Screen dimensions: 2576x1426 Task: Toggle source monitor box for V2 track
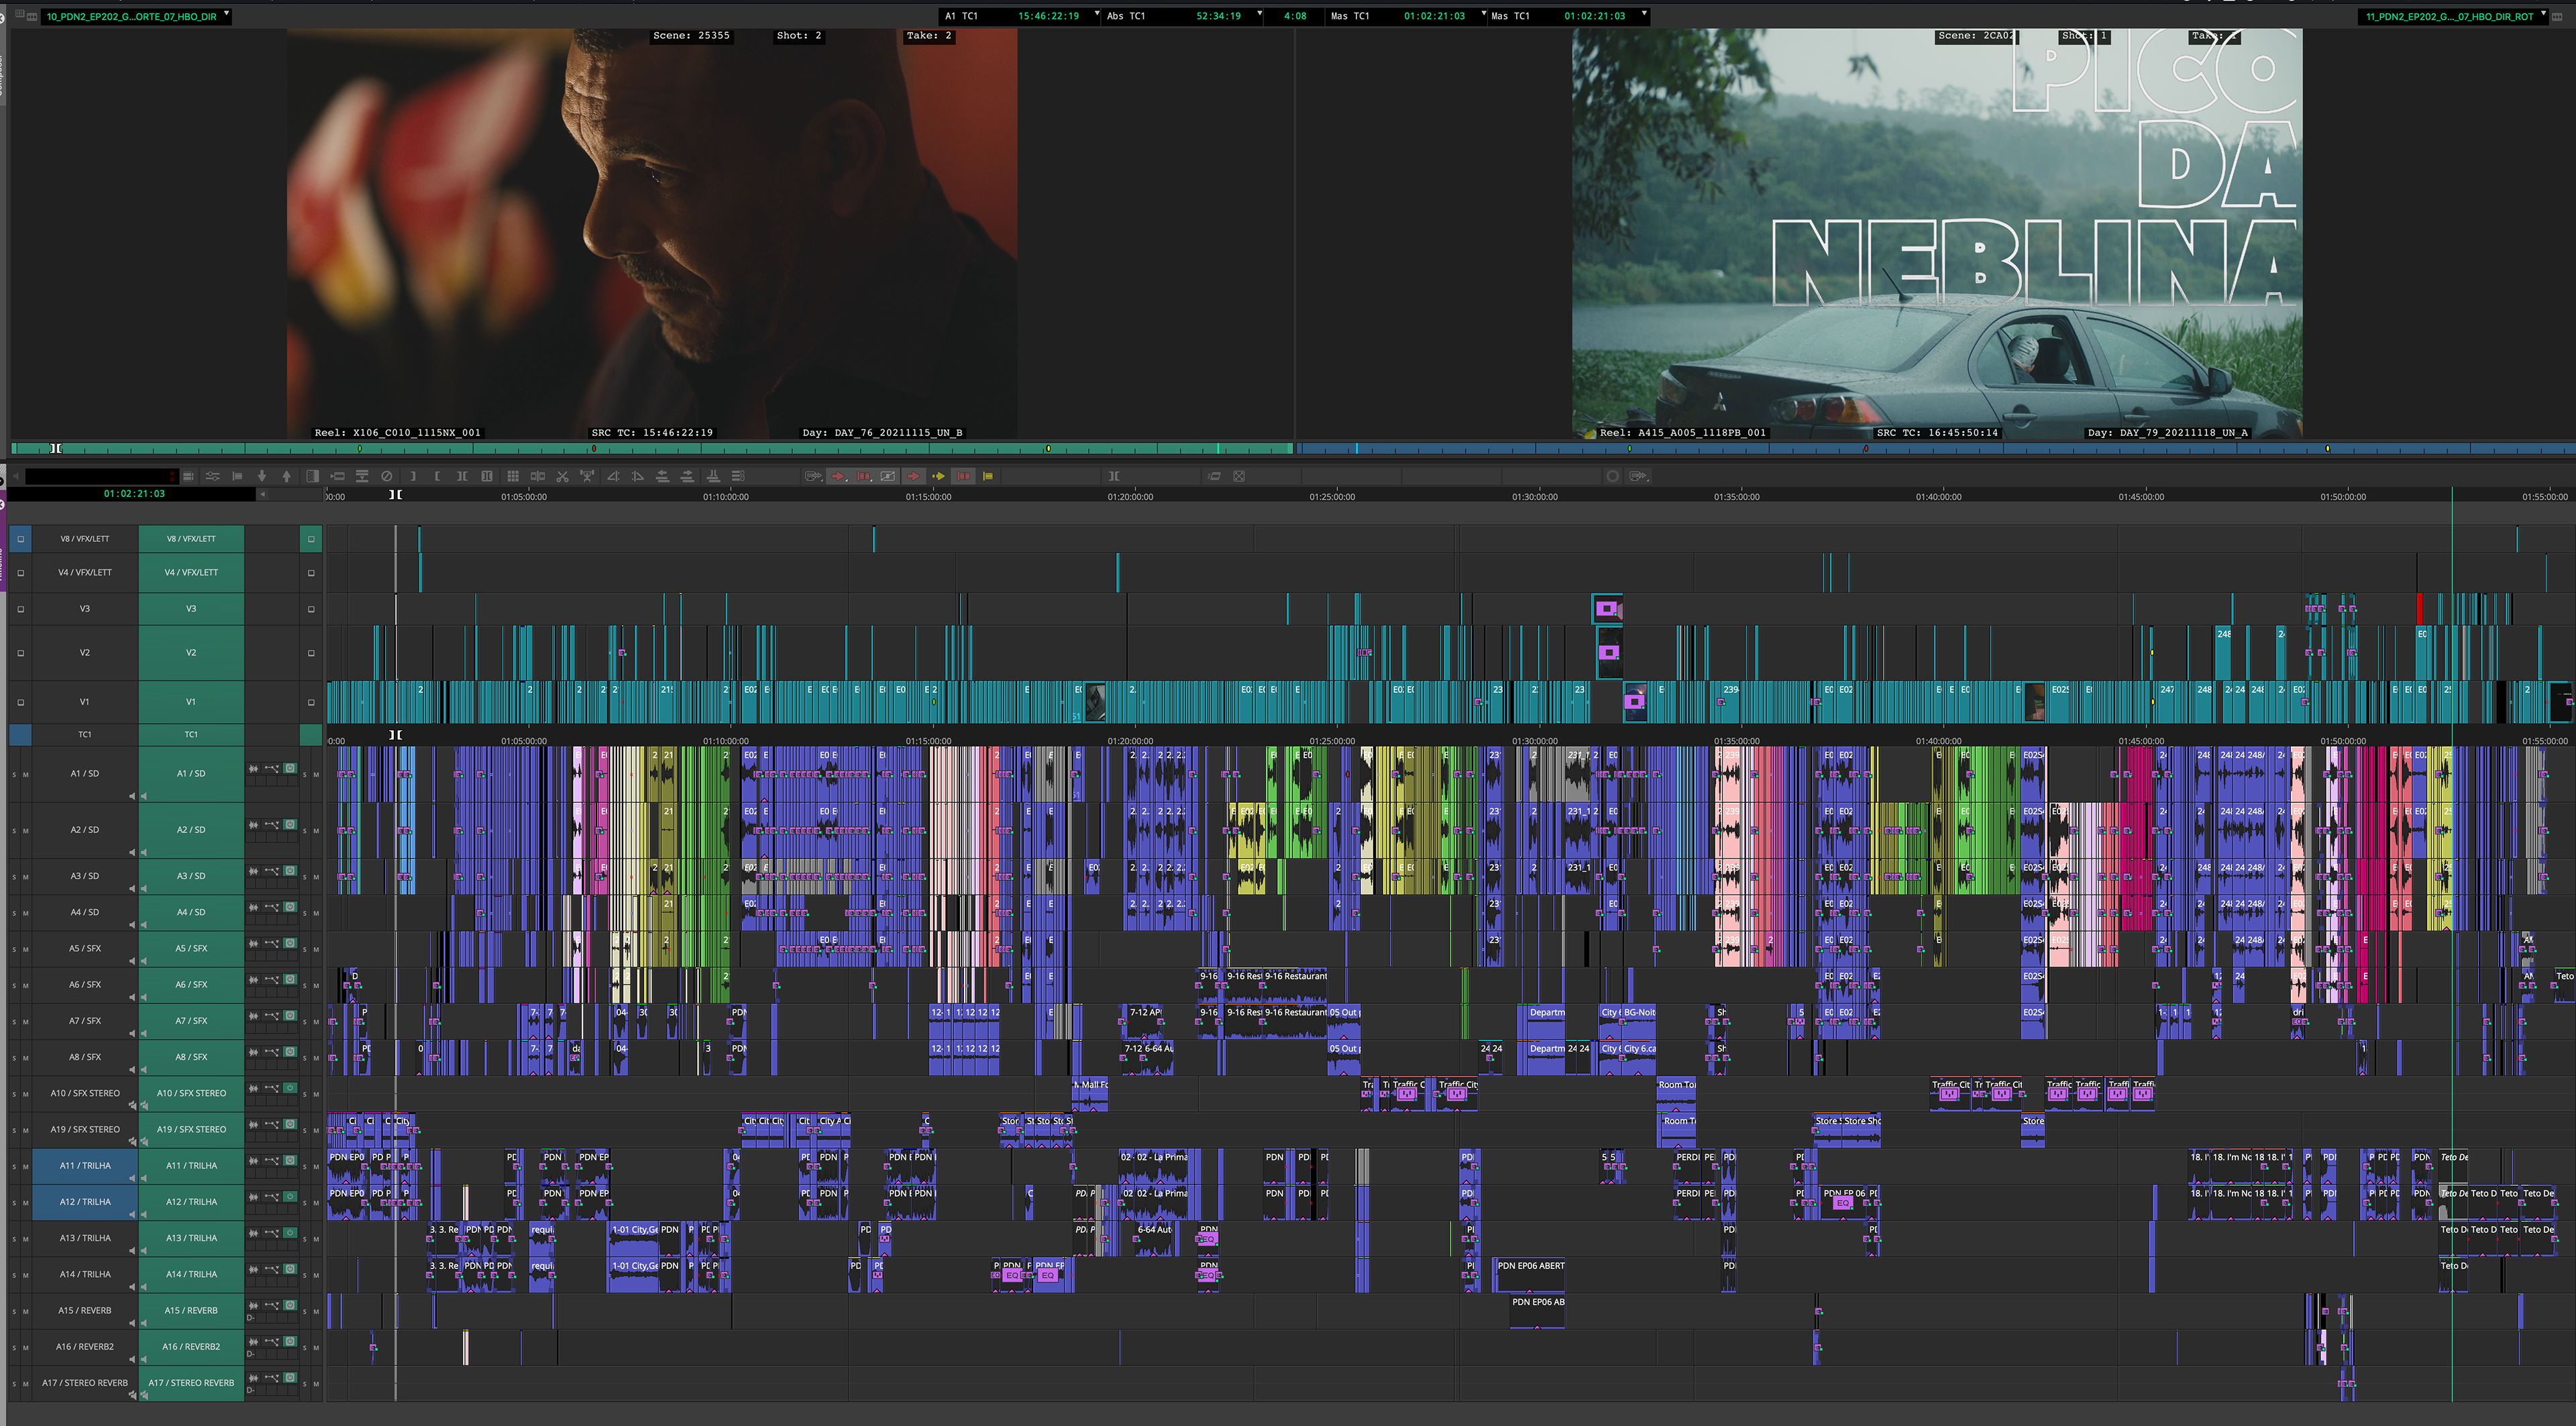pyautogui.click(x=20, y=653)
